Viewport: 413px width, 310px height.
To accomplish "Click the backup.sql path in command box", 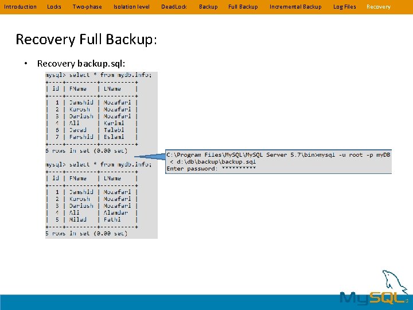I will (x=216, y=161).
